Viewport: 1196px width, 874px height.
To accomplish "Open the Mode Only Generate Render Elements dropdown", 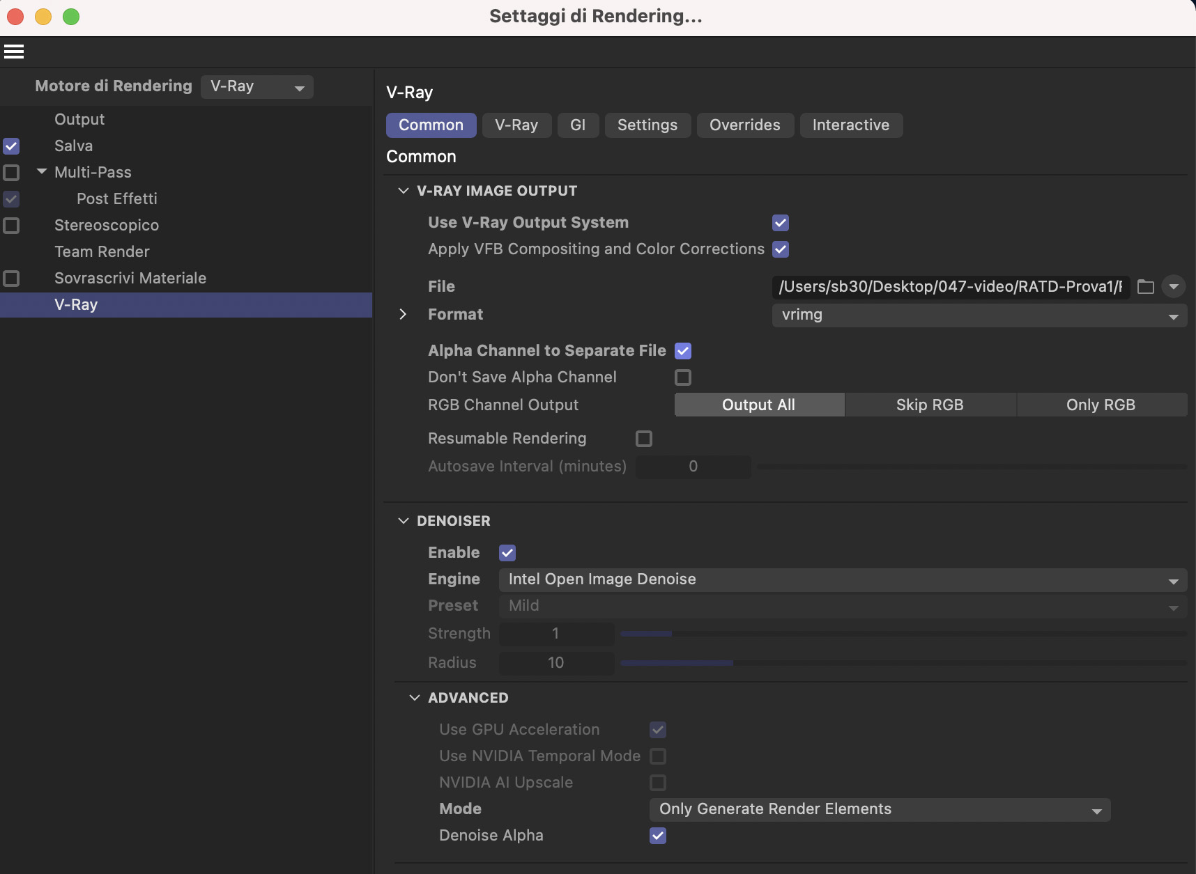I will pyautogui.click(x=880, y=809).
